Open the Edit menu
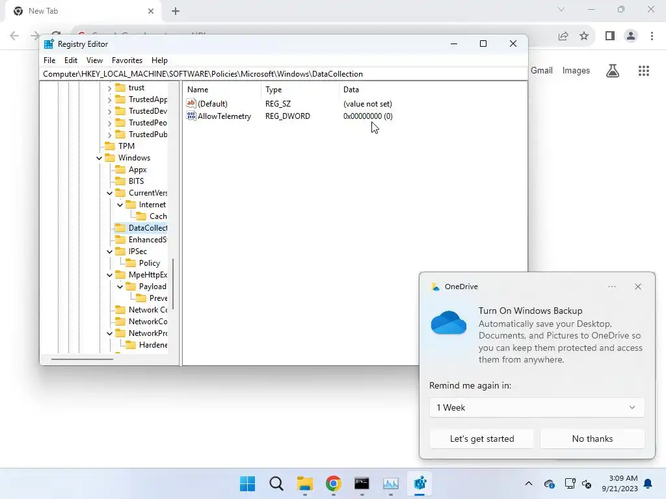This screenshot has height=499, width=666. coord(70,60)
